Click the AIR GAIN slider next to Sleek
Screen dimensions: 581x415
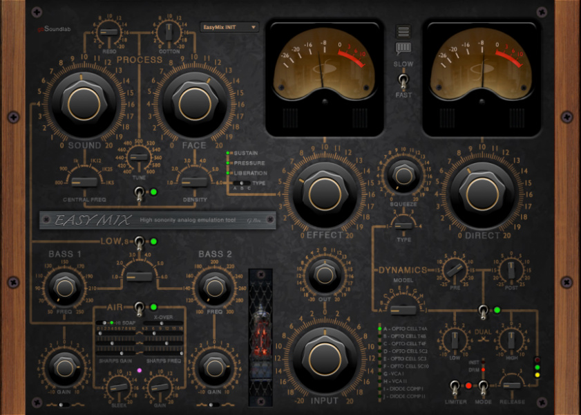point(160,387)
